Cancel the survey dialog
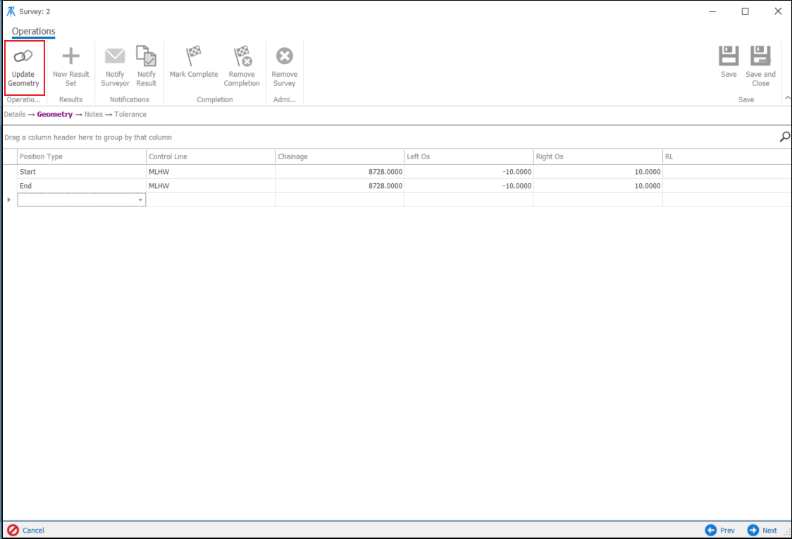This screenshot has width=792, height=539. tap(26, 531)
